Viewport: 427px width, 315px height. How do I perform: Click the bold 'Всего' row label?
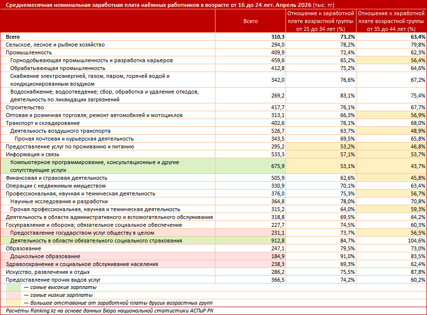coord(13,37)
